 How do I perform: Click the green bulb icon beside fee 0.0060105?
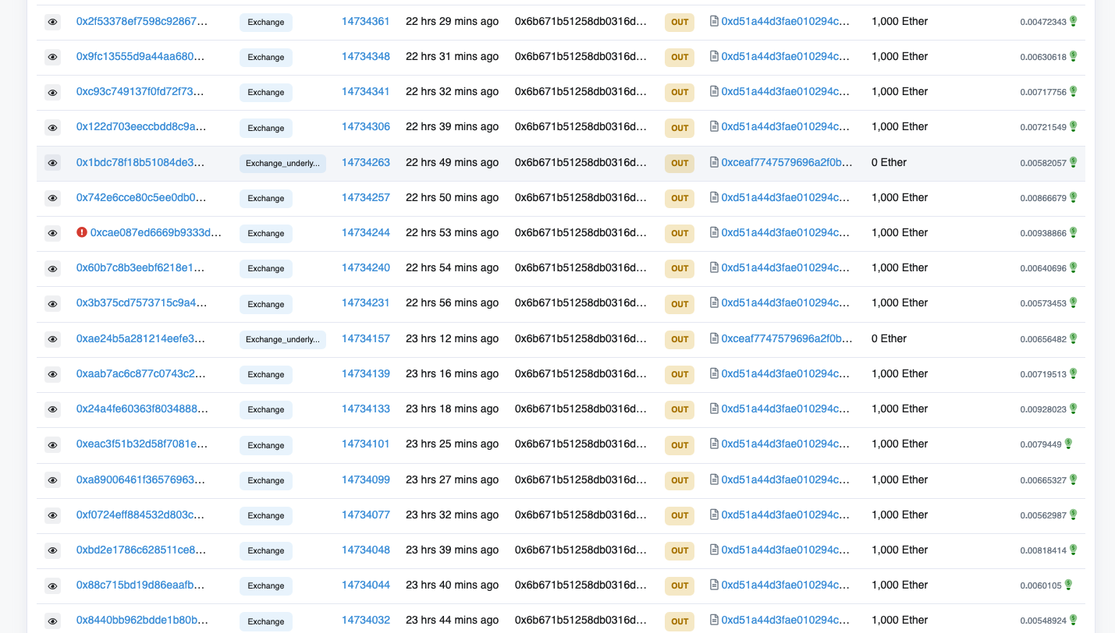click(x=1068, y=585)
